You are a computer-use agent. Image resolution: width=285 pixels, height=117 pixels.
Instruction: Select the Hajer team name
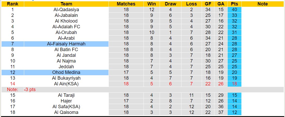pyautogui.click(x=66, y=101)
